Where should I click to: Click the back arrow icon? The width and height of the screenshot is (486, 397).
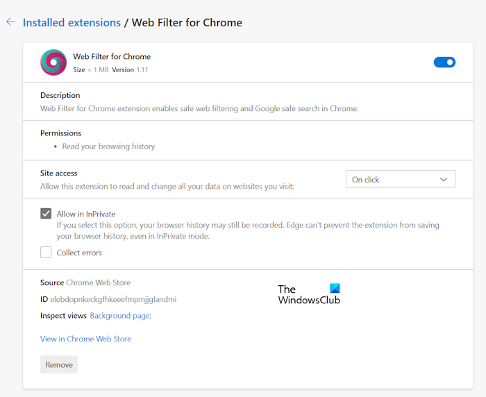pos(11,22)
